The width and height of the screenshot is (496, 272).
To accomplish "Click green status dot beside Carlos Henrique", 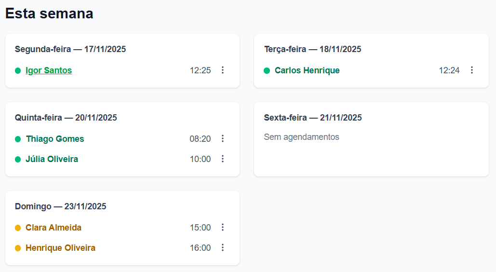I will (267, 70).
